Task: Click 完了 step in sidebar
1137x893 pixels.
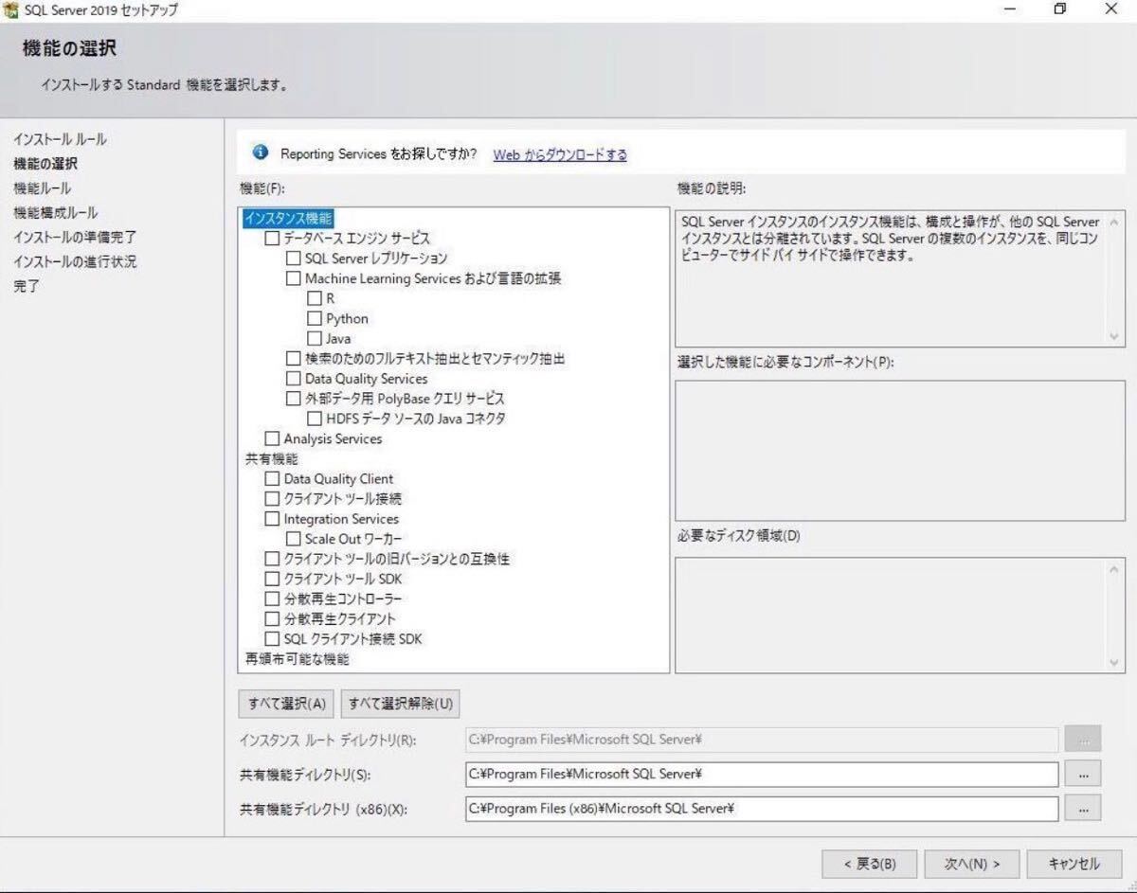Action: 27,287
